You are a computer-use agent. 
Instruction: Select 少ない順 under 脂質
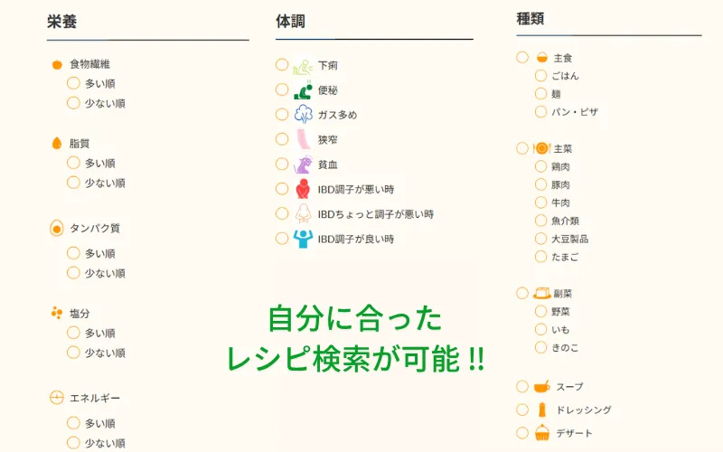73,184
